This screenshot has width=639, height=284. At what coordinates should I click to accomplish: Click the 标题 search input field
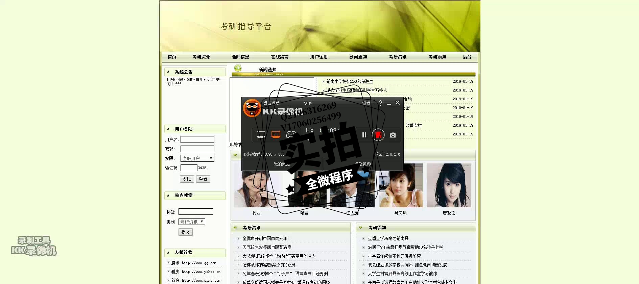[196, 212]
